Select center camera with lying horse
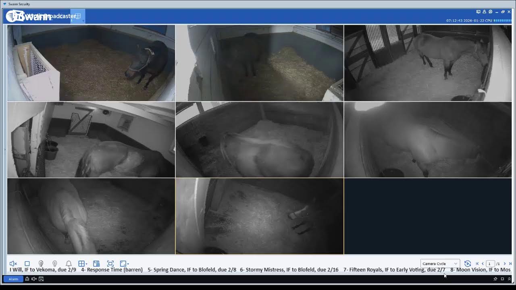Image resolution: width=516 pixels, height=290 pixels. 260,139
